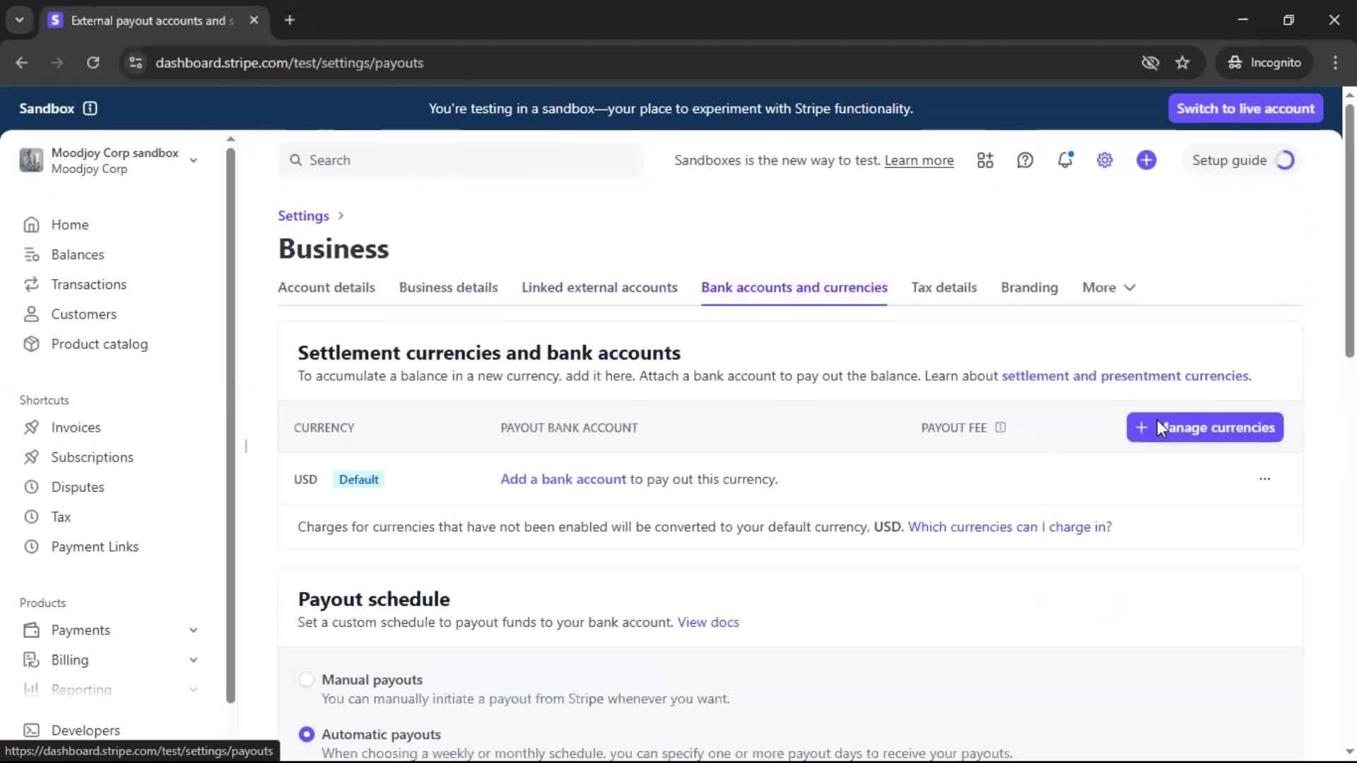Click the settings gear icon
The height and width of the screenshot is (763, 1357).
point(1105,160)
